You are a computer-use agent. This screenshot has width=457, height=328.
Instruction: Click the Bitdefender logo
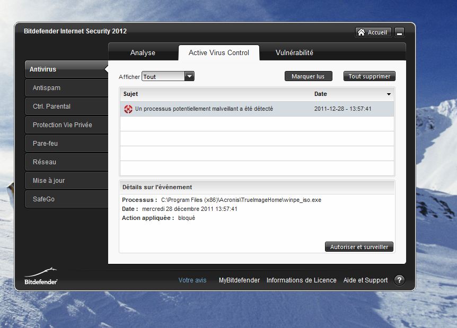(41, 276)
